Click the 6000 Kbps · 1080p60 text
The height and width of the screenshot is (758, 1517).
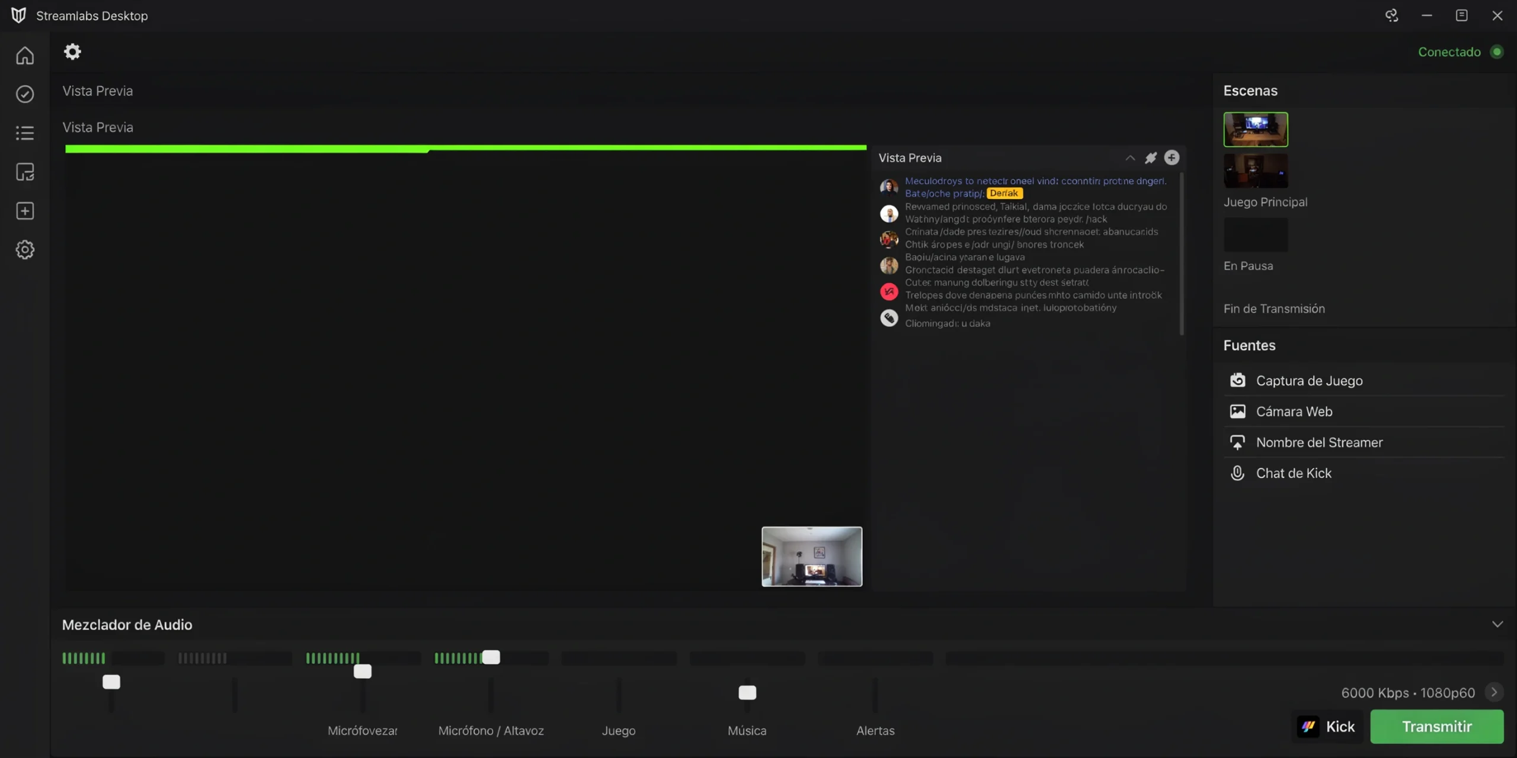[1408, 692]
